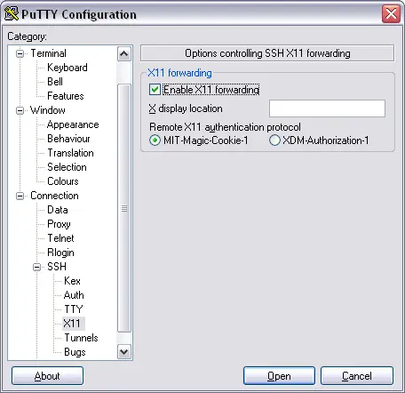Select Keyboard in category tree
The height and width of the screenshot is (393, 405).
click(67, 68)
